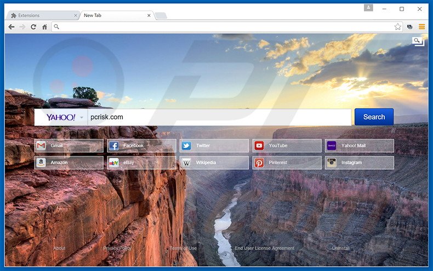Switch to the Extensions tab
The height and width of the screenshot is (271, 433).
click(42, 15)
